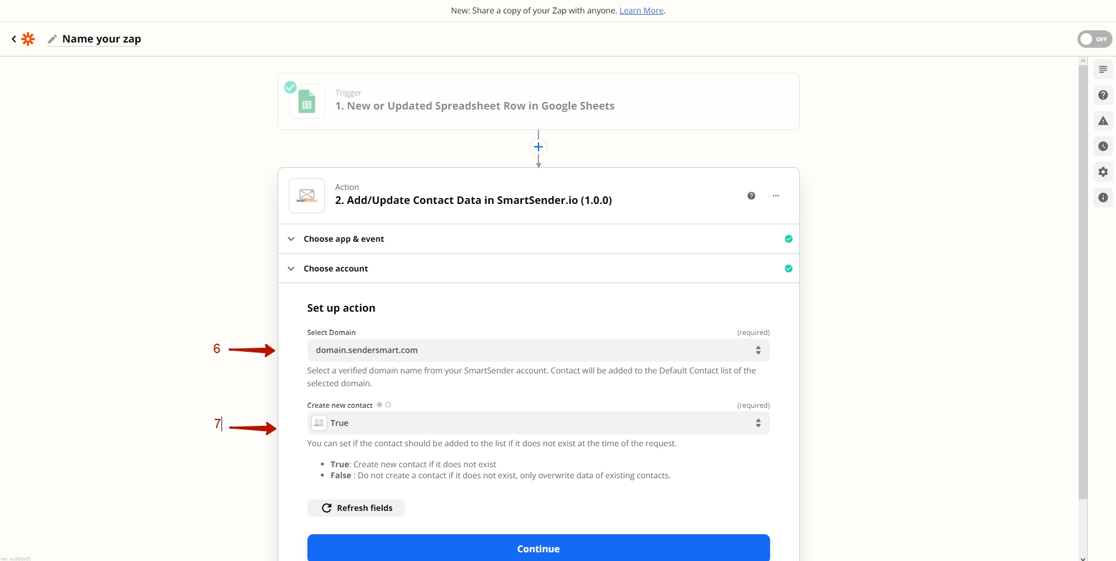
Task: Open the warning triangle icon in the sidebar
Action: click(1103, 121)
